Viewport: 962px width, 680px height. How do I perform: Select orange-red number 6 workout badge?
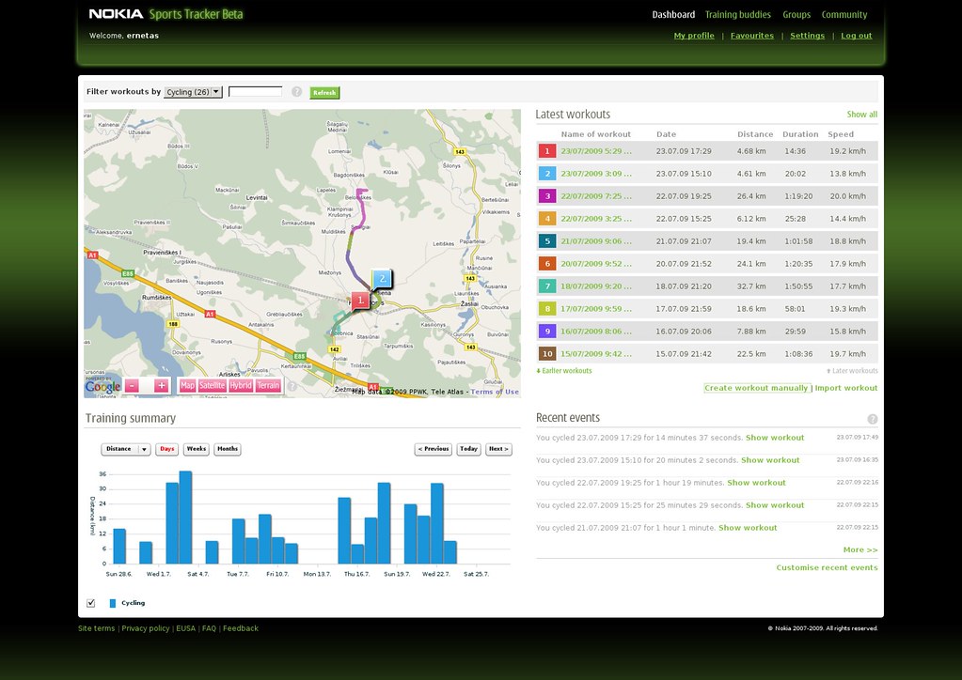click(547, 264)
